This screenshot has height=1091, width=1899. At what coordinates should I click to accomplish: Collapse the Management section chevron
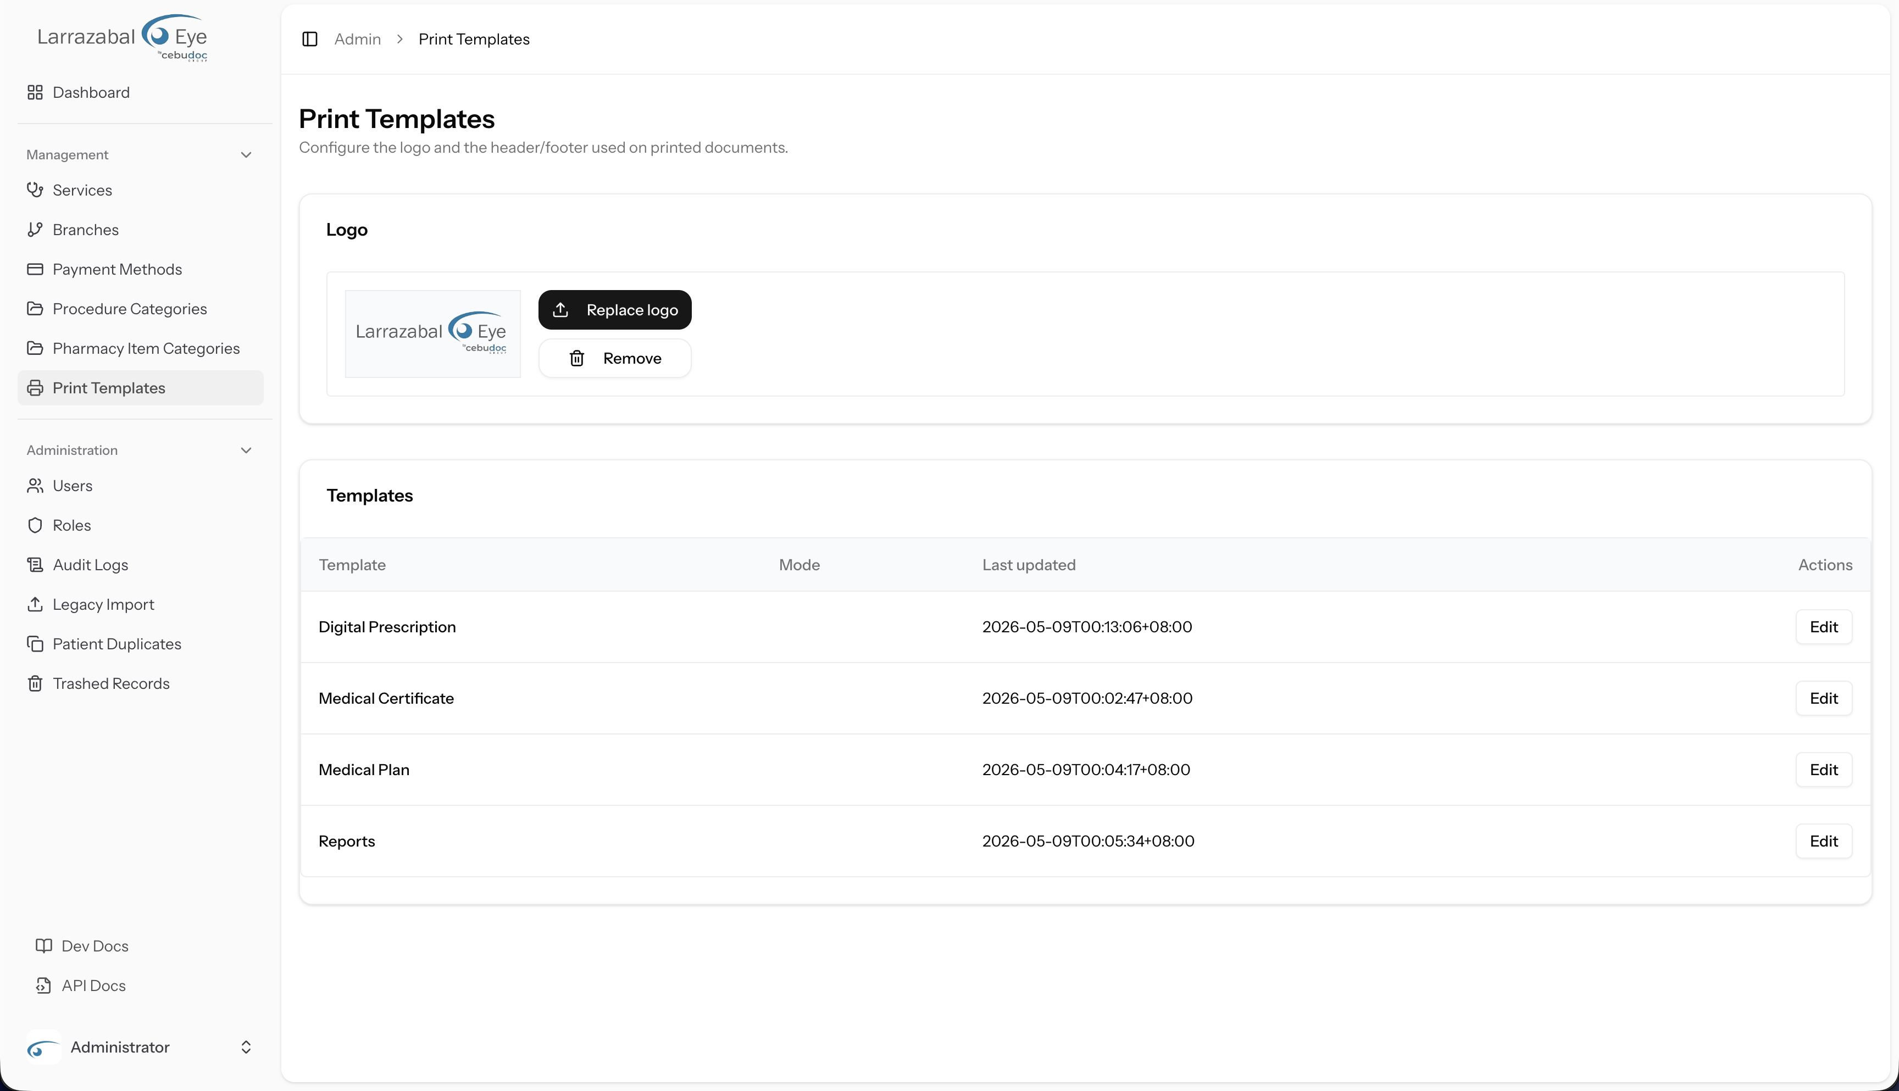246,155
